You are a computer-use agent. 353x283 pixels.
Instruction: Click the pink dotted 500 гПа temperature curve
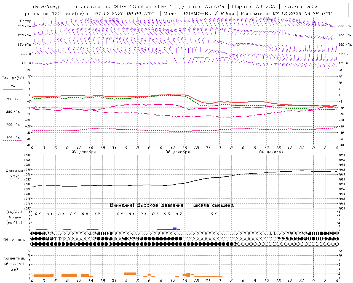(x=184, y=131)
